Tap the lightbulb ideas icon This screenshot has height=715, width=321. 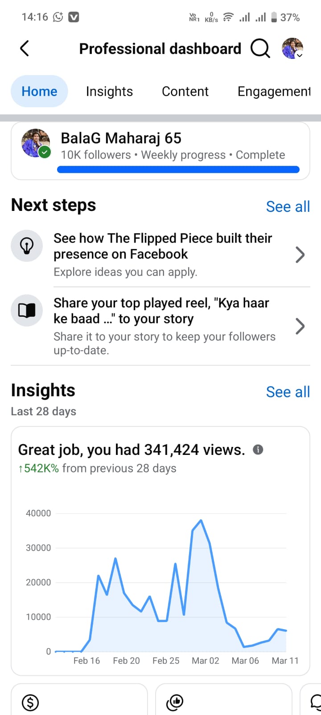coord(27,246)
